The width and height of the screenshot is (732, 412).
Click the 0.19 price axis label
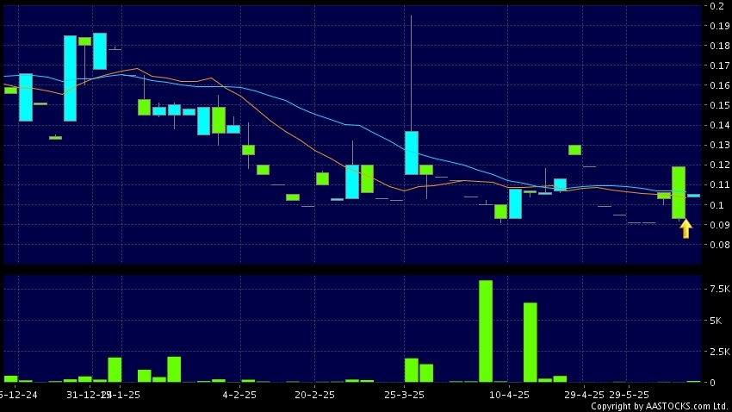720,26
